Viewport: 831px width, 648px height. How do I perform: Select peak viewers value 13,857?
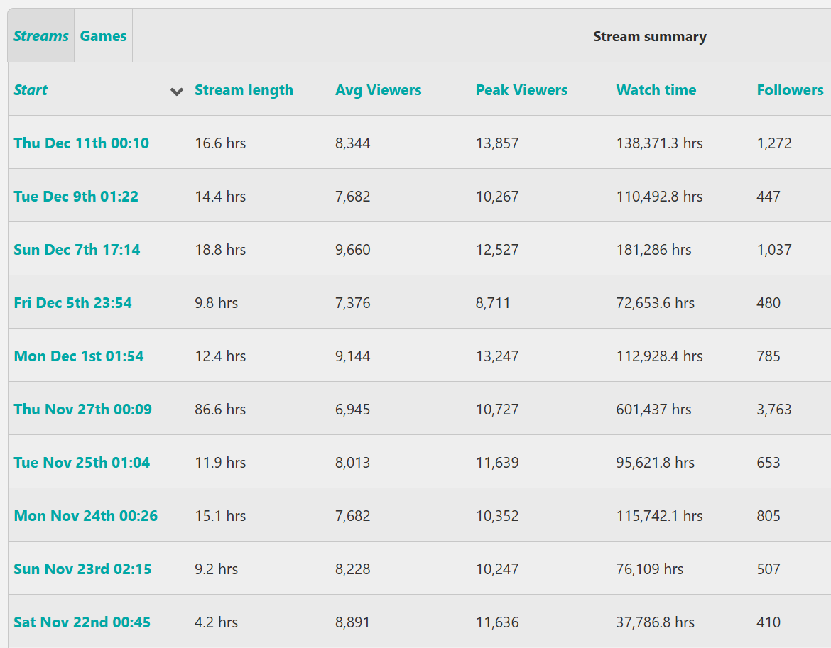[497, 143]
